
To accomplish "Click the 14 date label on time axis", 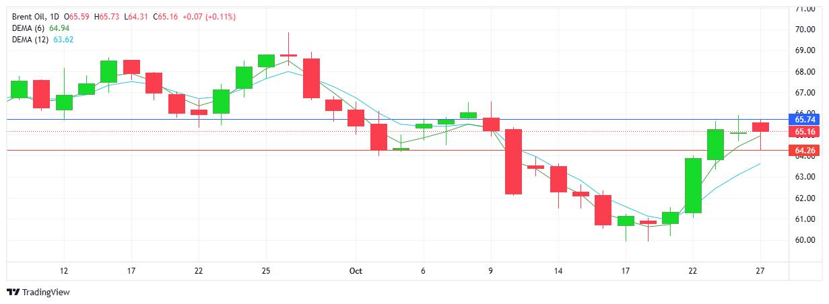I will 558,271.
